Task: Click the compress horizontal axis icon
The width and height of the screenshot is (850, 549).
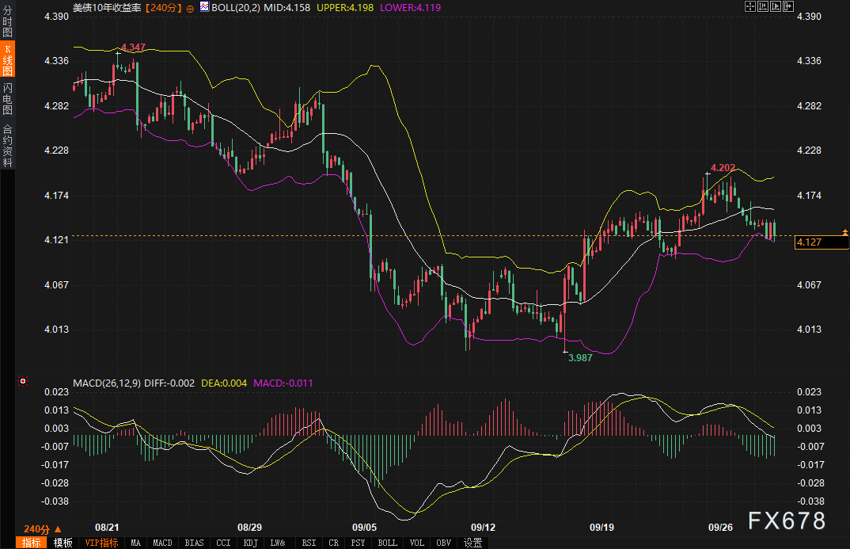Action: pos(762,6)
